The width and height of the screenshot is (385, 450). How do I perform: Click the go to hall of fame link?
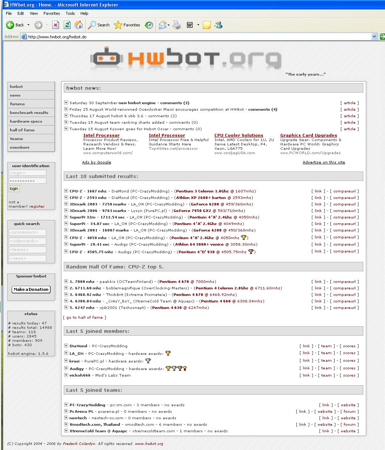coord(84,317)
